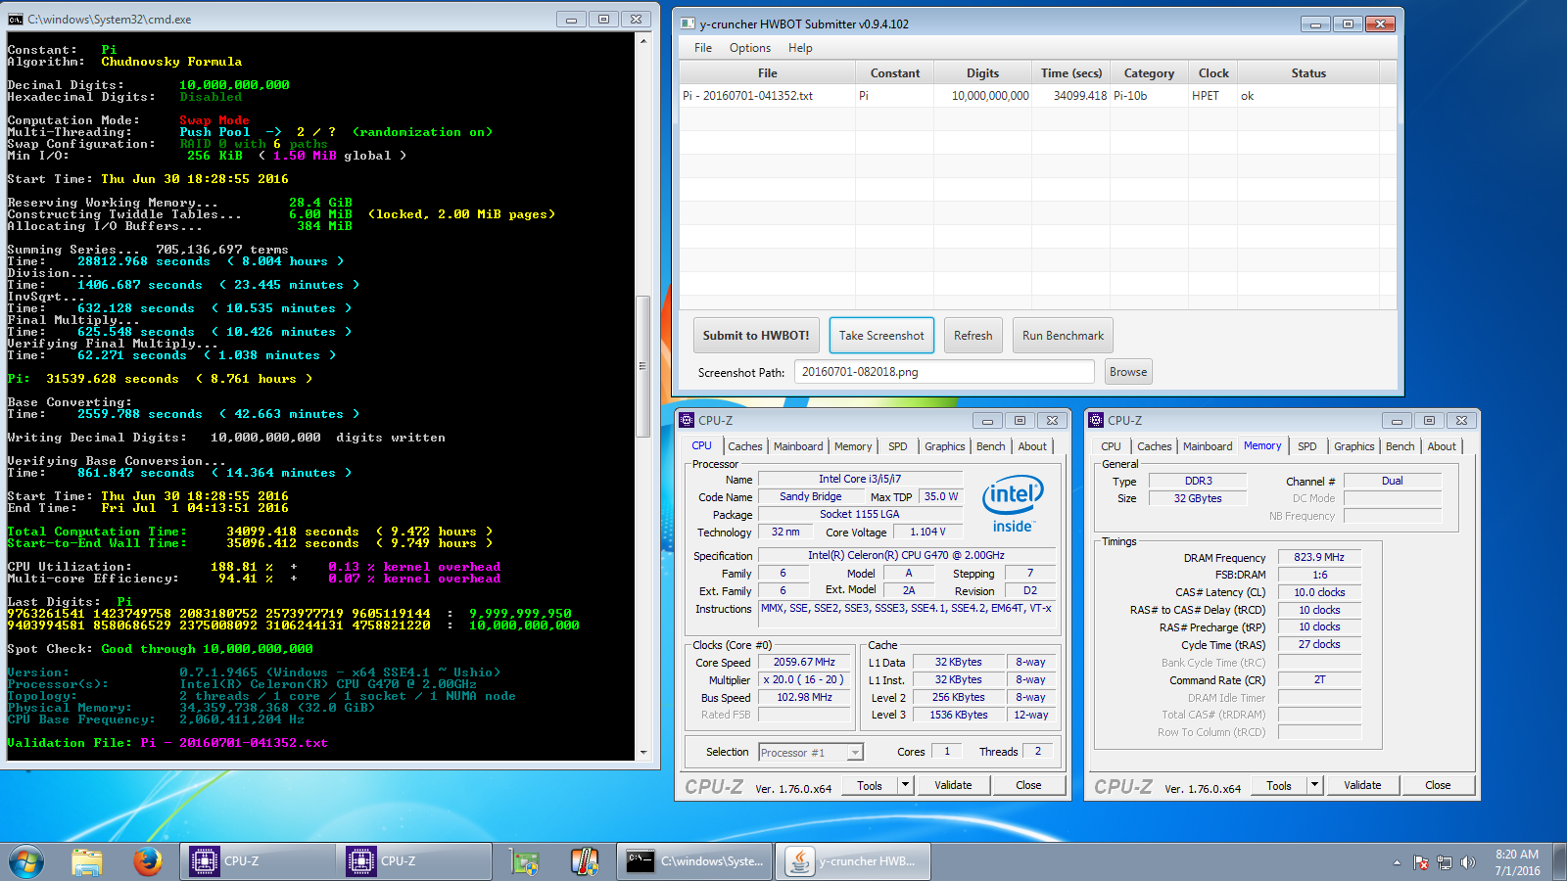The image size is (1567, 881).
Task: Expand Tools dropdown arrow in left CPU-Z
Action: (x=906, y=785)
